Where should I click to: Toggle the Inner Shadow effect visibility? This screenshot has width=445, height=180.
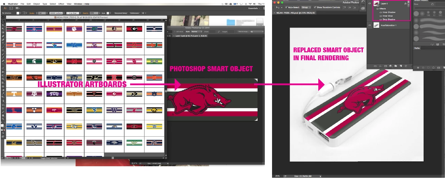[x=381, y=12]
